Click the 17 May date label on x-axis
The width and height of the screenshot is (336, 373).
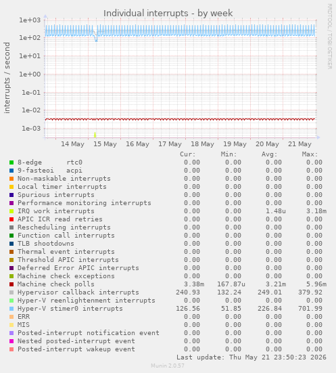[170, 144]
